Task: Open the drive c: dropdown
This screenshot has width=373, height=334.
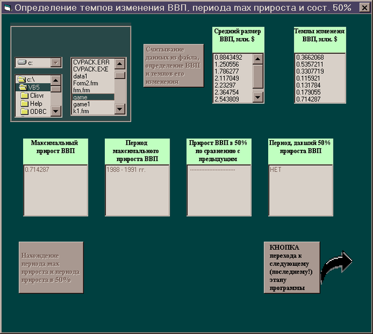Action: point(56,63)
